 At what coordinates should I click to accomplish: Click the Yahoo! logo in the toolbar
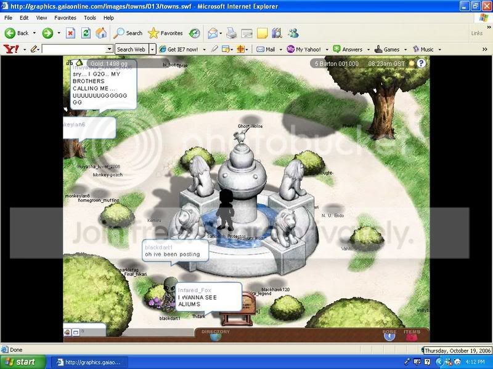click(x=11, y=49)
